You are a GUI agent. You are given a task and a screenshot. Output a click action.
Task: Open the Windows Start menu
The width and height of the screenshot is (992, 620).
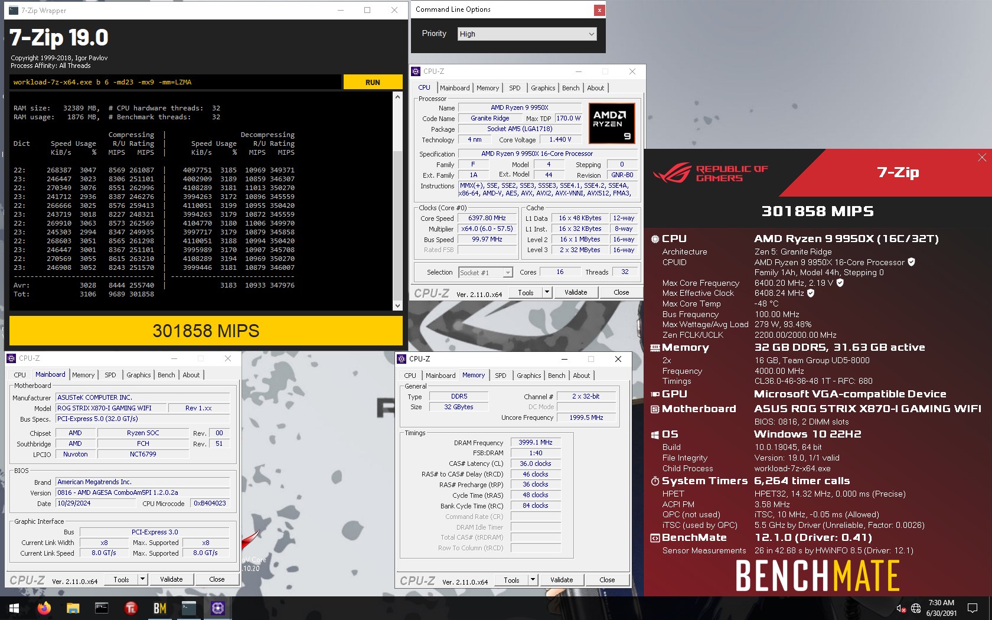[x=14, y=608]
